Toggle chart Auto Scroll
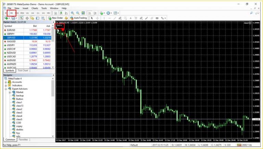This screenshot has width=263, height=149. tap(90, 13)
